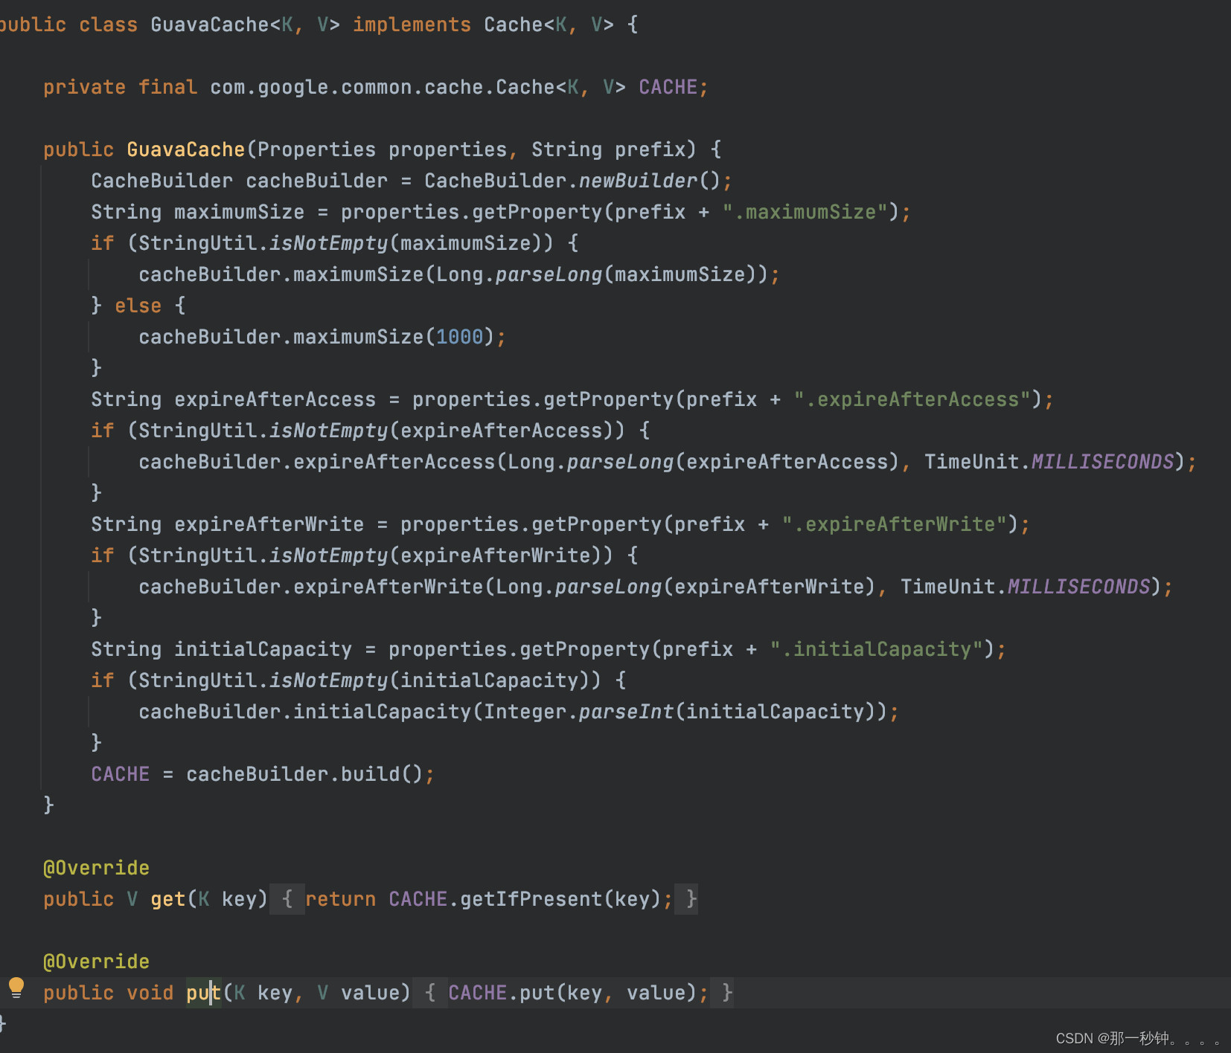Click the else keyword

(x=138, y=306)
